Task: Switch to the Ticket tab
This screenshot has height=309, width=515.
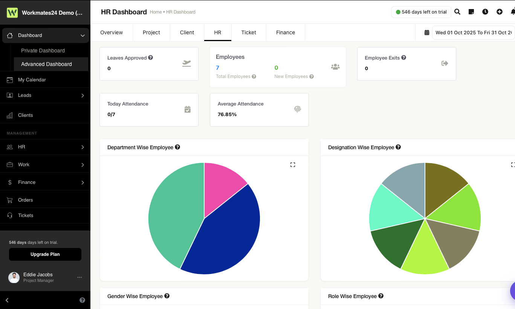Action: click(x=249, y=32)
